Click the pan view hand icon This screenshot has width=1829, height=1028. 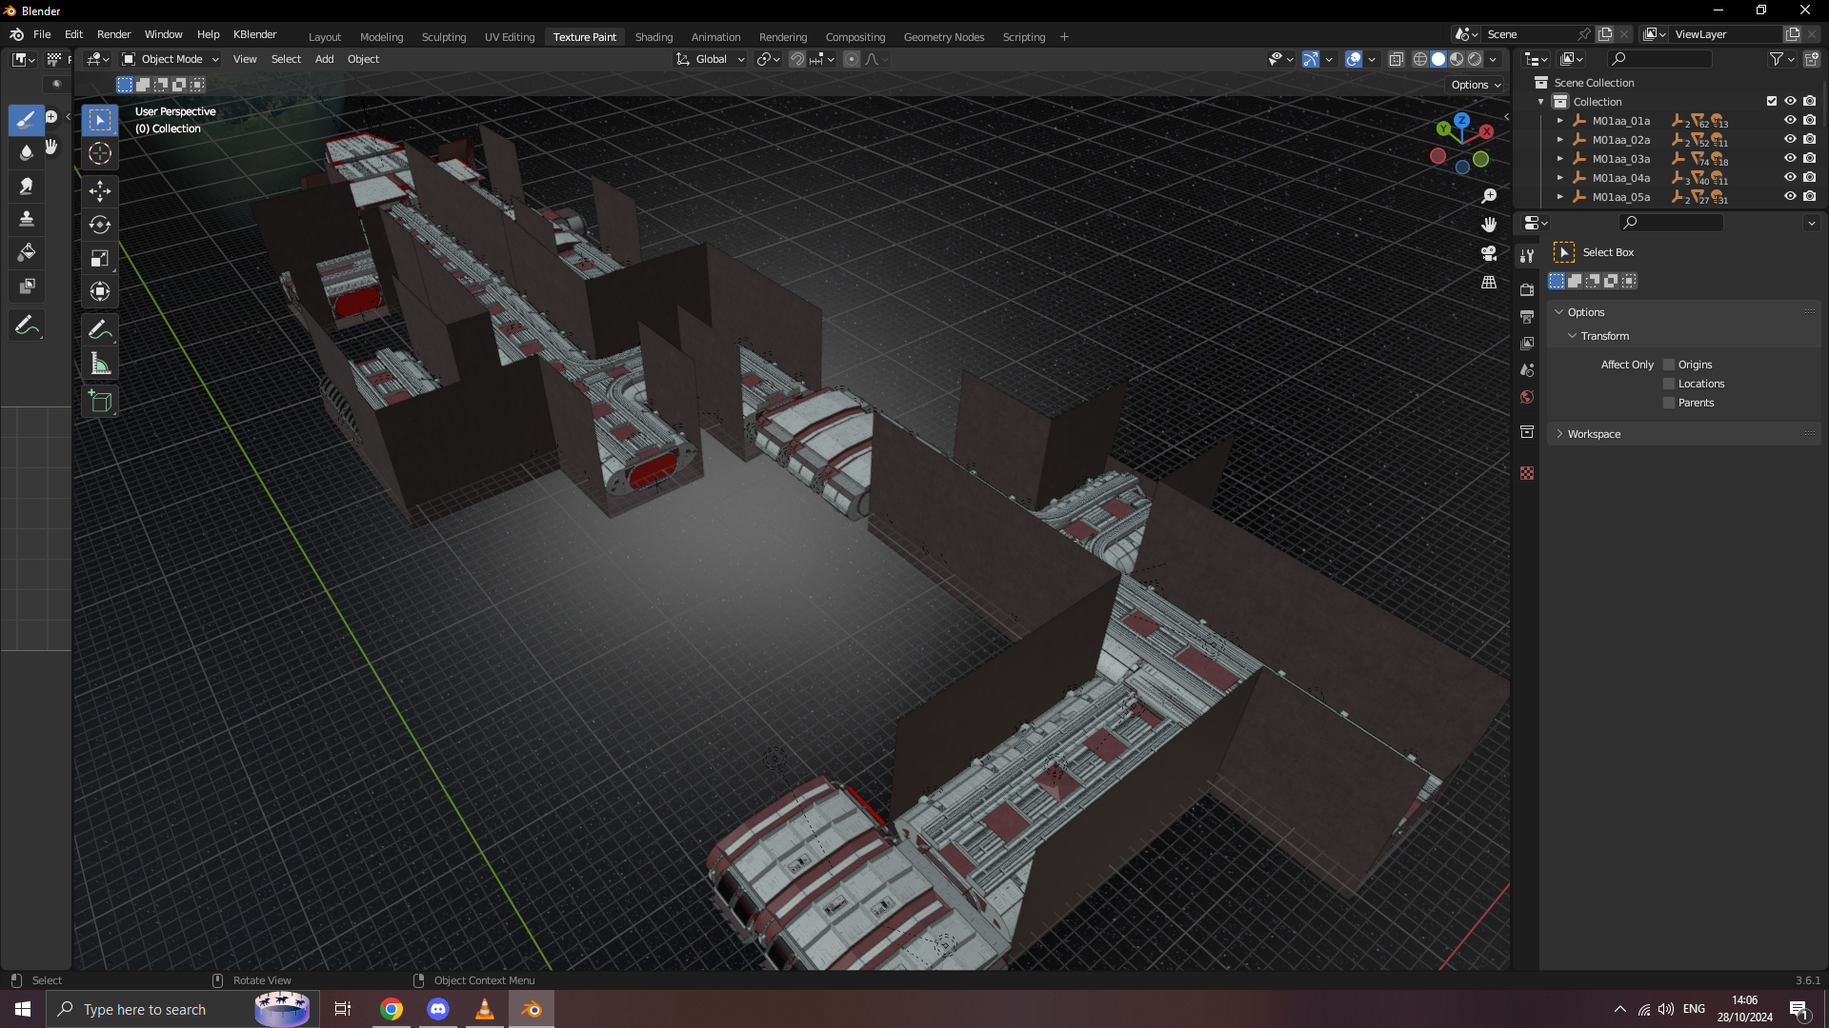click(1489, 225)
